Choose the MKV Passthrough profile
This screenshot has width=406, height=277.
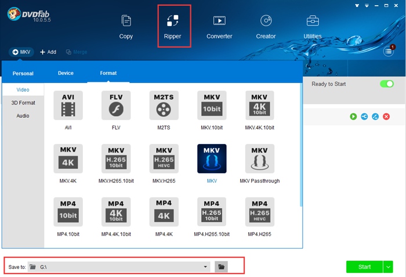coord(259,159)
